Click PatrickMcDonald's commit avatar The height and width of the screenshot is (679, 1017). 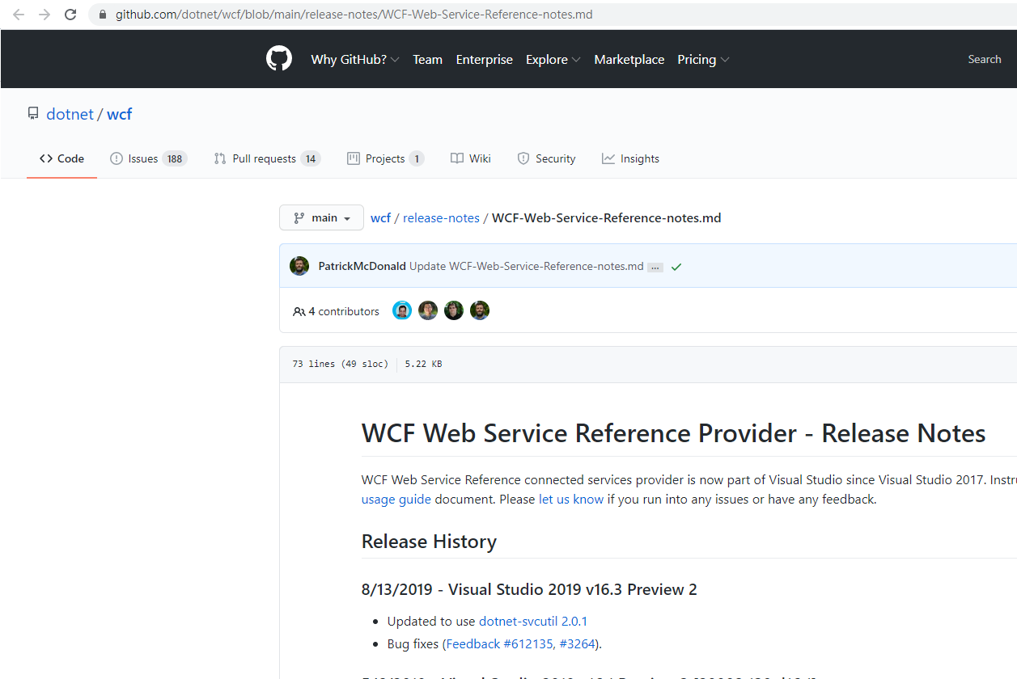(299, 266)
